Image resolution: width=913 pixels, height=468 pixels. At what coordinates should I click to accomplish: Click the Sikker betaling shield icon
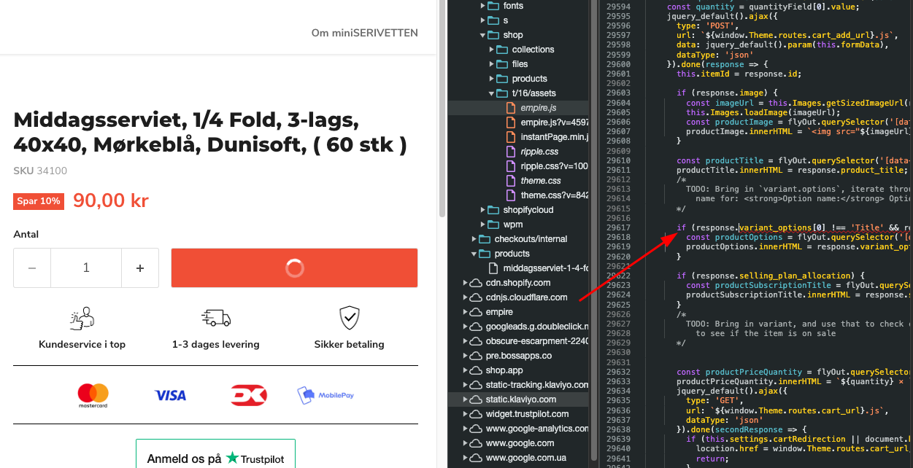[349, 318]
